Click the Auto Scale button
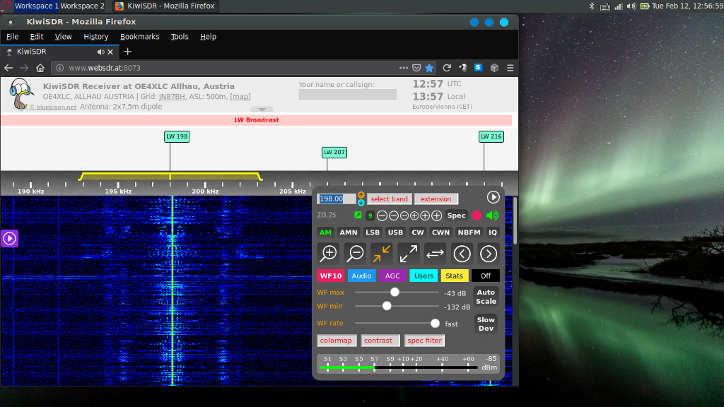Screen dimensions: 724x407 [x=486, y=297]
